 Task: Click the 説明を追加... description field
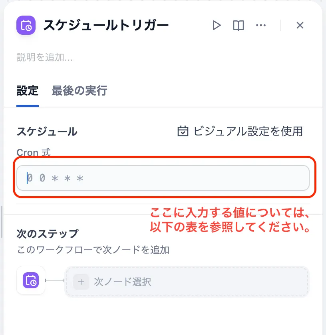(x=45, y=57)
